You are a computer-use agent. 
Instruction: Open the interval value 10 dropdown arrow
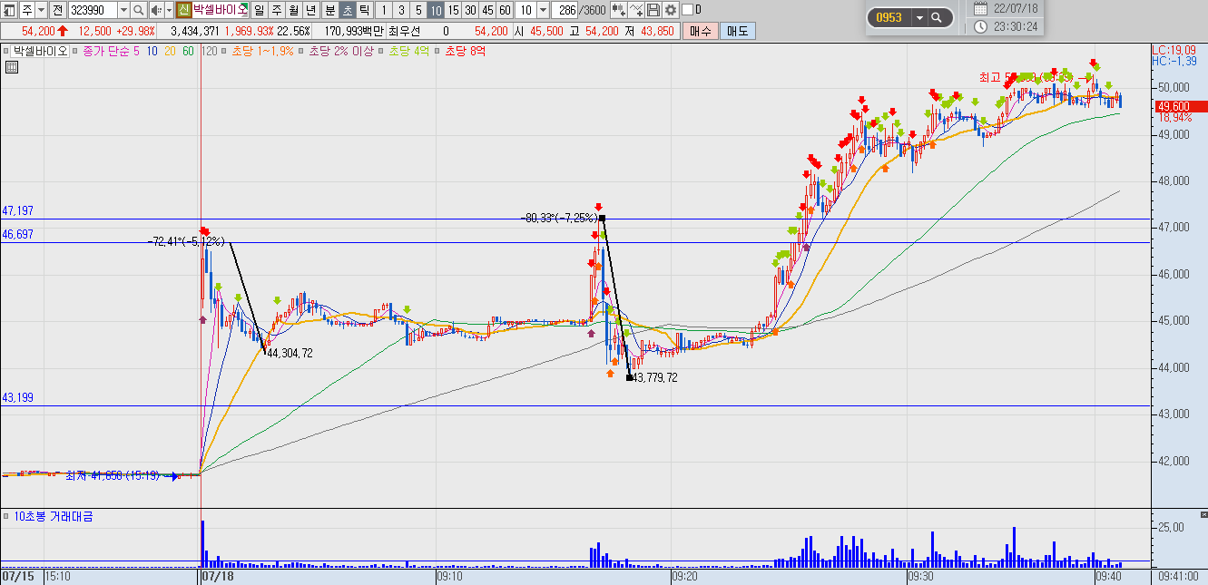543,10
